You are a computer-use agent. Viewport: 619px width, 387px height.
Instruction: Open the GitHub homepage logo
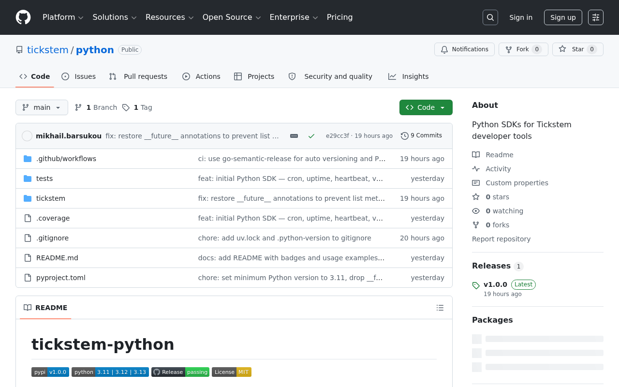[23, 17]
